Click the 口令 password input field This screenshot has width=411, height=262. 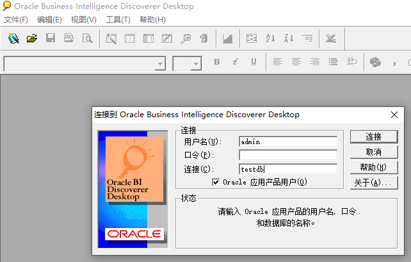(288, 155)
